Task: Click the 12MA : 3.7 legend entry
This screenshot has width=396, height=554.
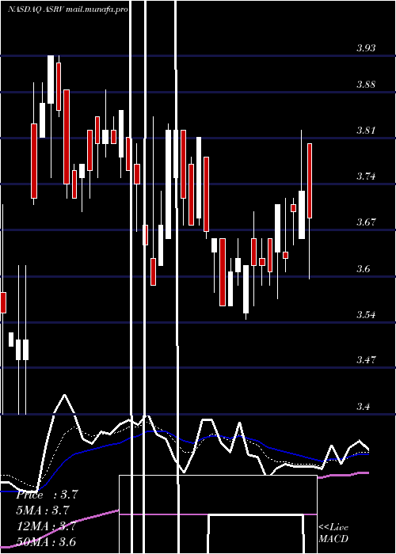Action: (47, 526)
